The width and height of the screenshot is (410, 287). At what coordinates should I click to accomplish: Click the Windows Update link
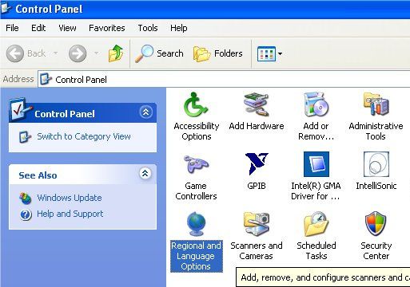click(x=70, y=198)
